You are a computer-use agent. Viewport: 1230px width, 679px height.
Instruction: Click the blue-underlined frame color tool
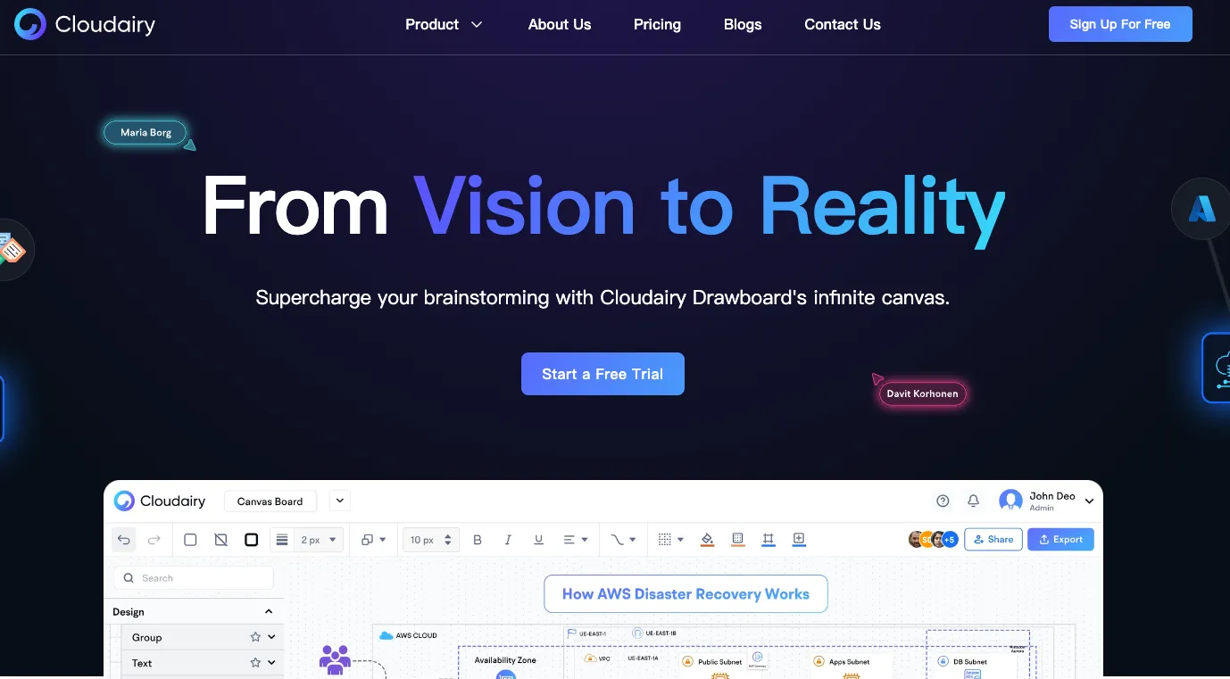pos(768,539)
